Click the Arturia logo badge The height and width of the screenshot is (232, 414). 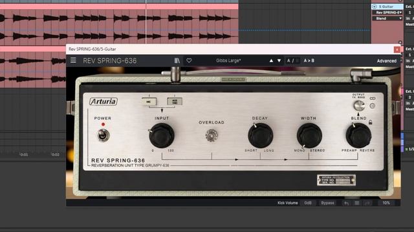(x=103, y=102)
